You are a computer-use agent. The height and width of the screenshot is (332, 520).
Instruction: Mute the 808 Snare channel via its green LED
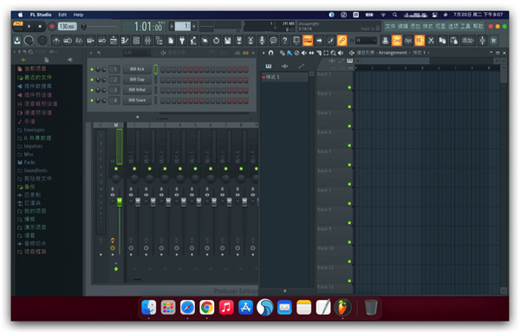pyautogui.click(x=92, y=100)
